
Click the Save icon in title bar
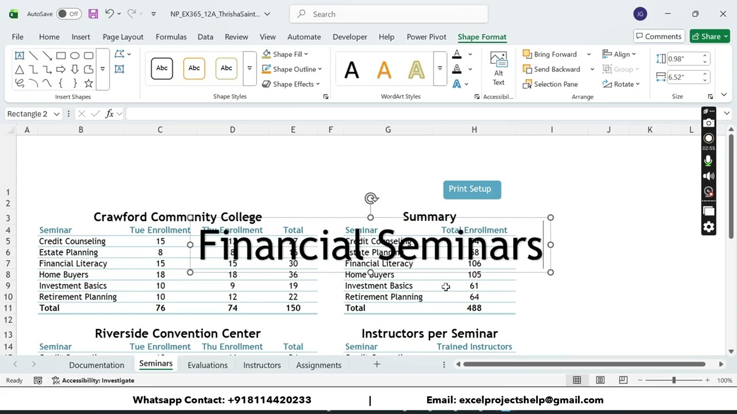pos(93,14)
